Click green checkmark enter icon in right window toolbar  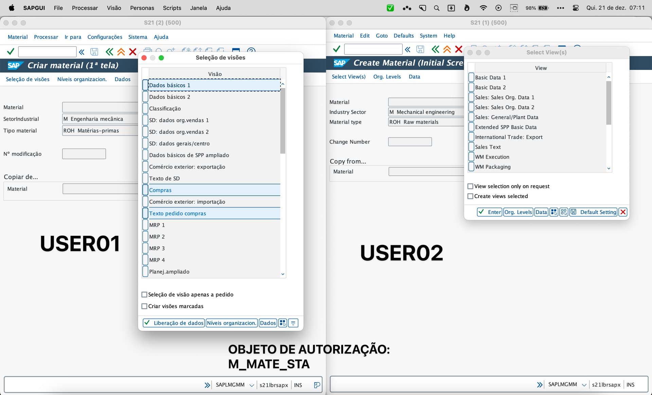click(337, 50)
